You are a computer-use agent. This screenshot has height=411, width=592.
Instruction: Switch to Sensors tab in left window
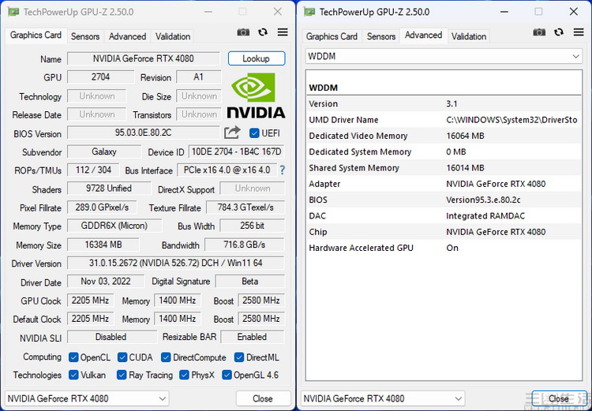coord(85,36)
